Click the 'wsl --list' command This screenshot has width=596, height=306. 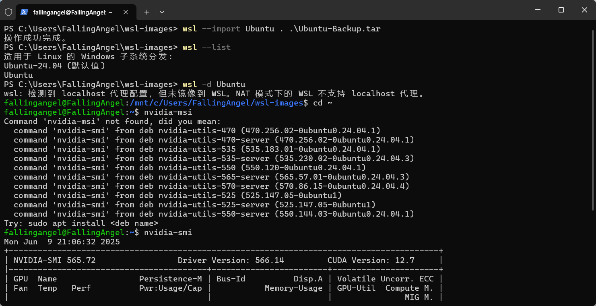click(207, 48)
